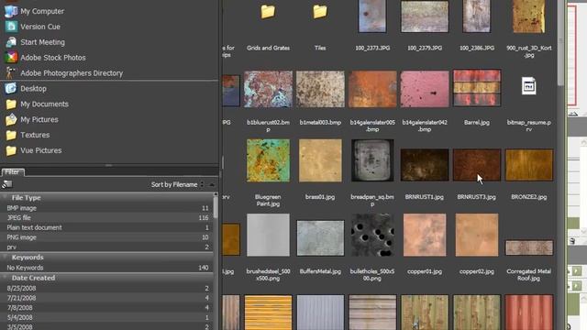Image resolution: width=587 pixels, height=330 pixels.
Task: Select Corregated Metal Roof.jpg thumbnail
Action: click(528, 247)
